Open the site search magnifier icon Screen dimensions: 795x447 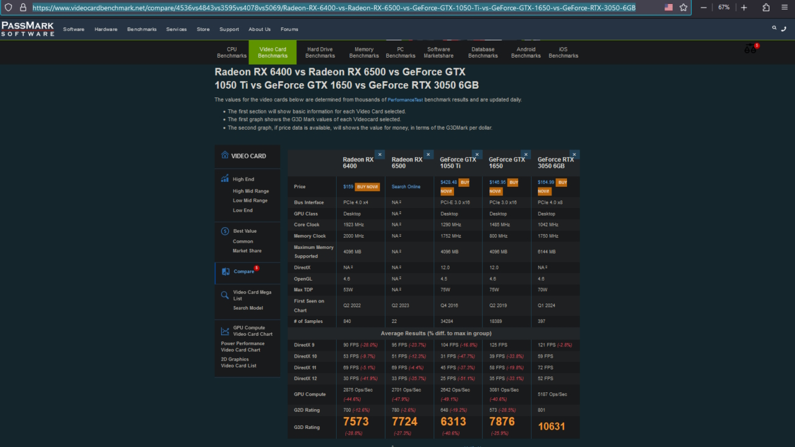774,28
